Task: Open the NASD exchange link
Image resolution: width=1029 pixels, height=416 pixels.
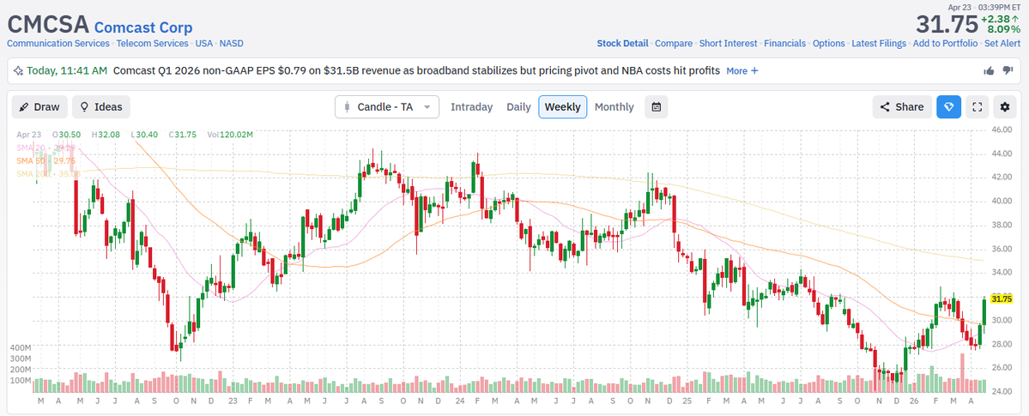Action: (231, 43)
